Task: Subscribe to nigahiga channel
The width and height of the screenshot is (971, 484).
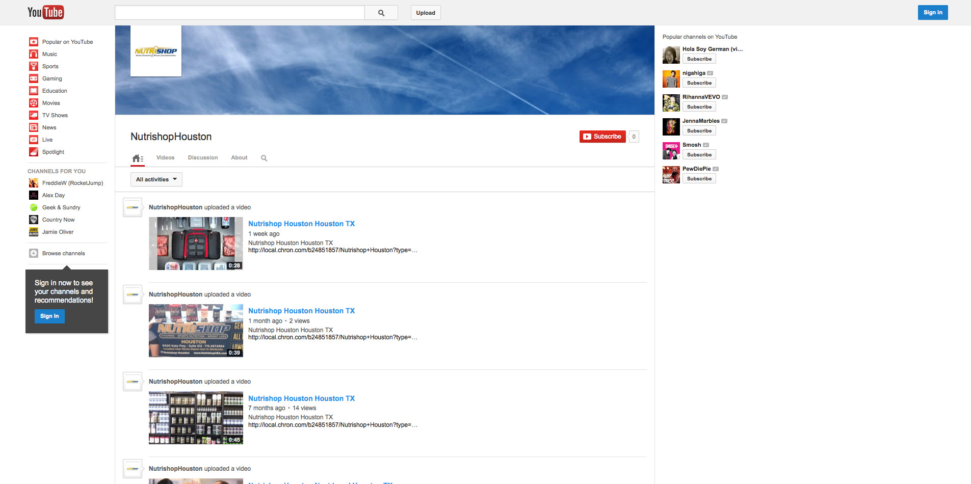Action: point(699,83)
